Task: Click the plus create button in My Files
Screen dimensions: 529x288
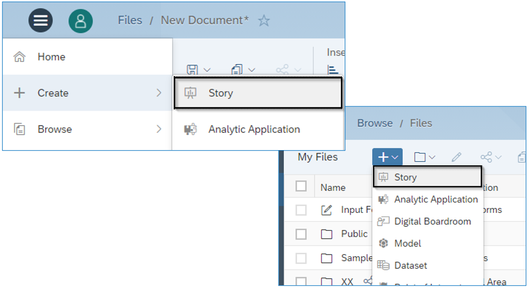Action: 388,157
